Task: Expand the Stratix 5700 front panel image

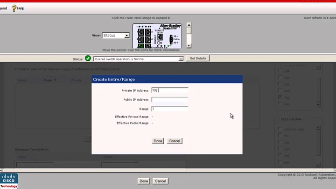Action: pos(157,36)
